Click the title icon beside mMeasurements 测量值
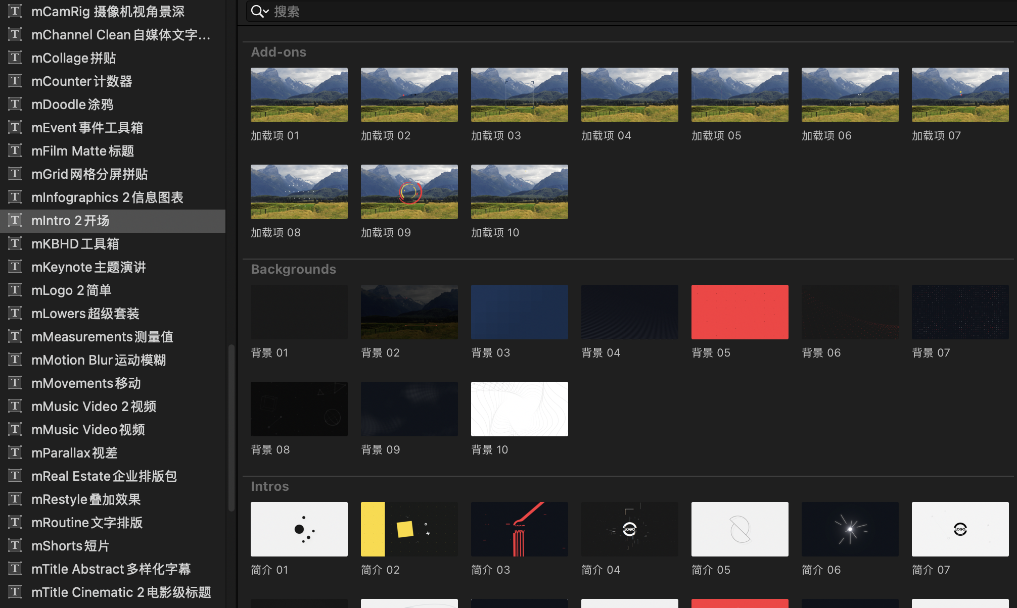This screenshot has height=608, width=1017. pyautogui.click(x=15, y=336)
